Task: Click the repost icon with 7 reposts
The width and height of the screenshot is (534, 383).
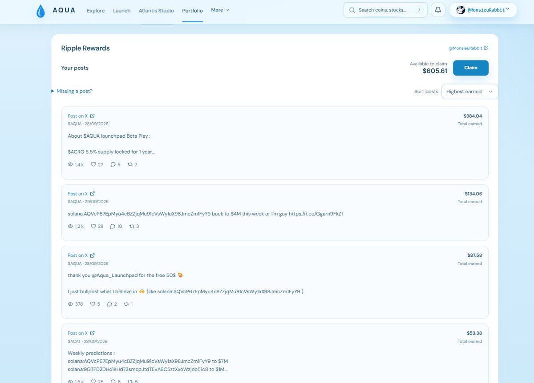Action: 130,164
